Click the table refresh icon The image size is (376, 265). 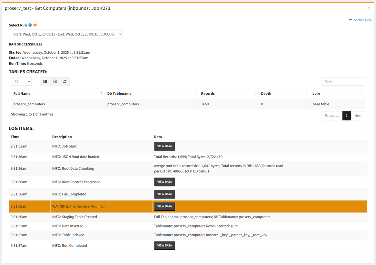65,82
